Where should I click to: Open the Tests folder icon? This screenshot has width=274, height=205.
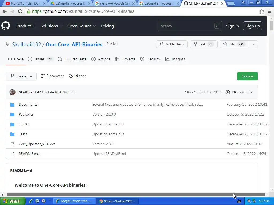12,134
